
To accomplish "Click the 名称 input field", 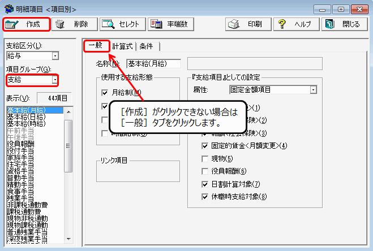I will click(x=153, y=63).
